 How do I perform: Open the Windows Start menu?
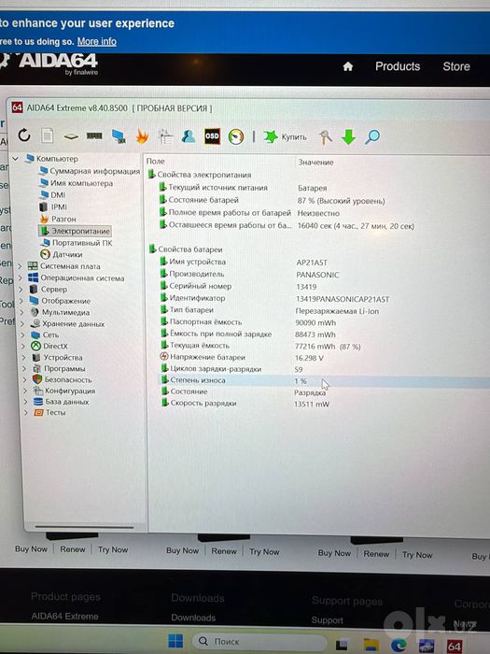(175, 641)
